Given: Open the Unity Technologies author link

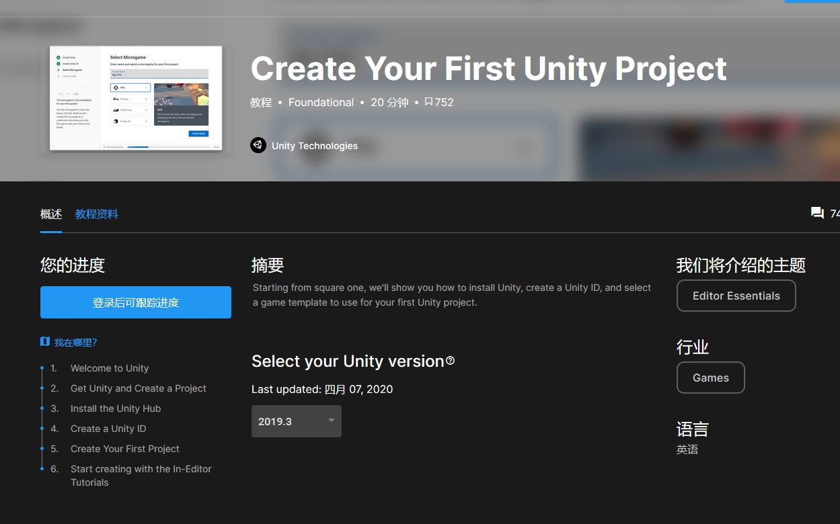Looking at the screenshot, I should pos(315,146).
